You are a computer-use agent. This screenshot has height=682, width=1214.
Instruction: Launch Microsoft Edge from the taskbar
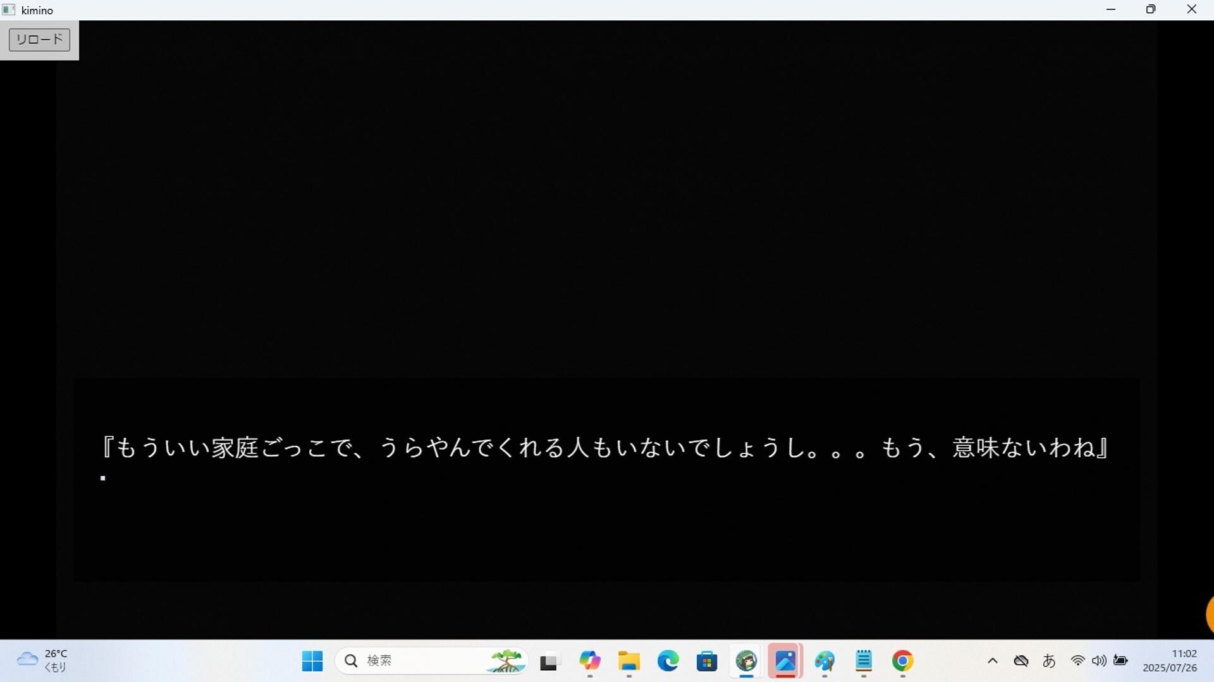(668, 661)
